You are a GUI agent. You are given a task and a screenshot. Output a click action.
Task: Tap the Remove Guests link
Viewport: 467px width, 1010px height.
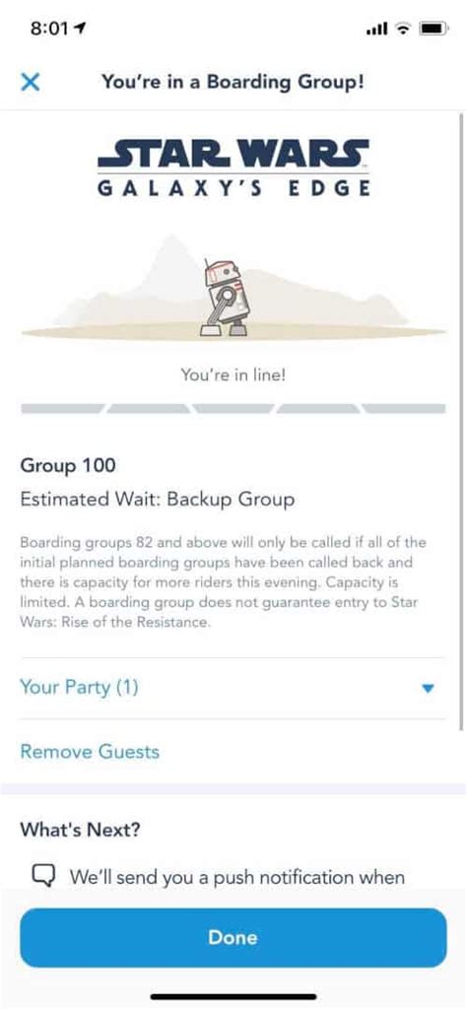(90, 752)
